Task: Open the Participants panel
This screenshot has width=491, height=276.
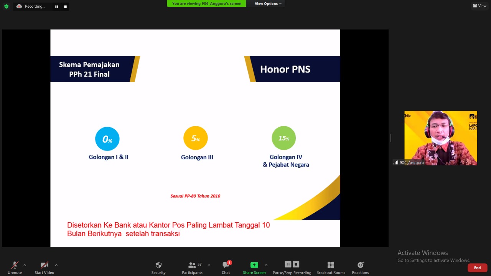Action: 192,267
